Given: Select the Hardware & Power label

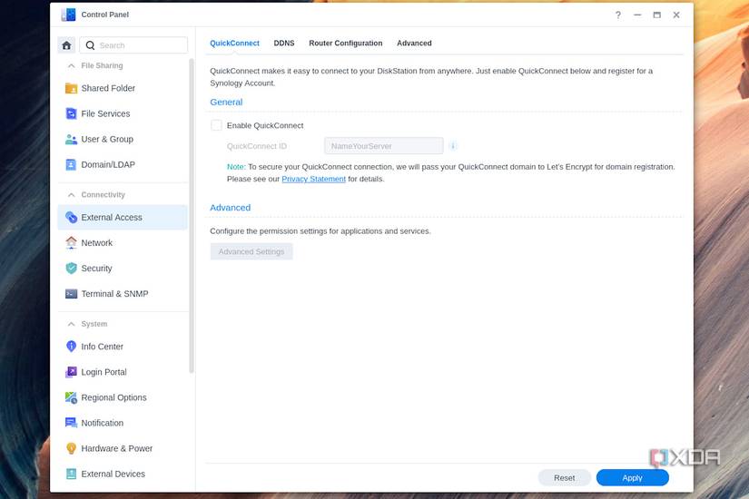Looking at the screenshot, I should pos(116,448).
